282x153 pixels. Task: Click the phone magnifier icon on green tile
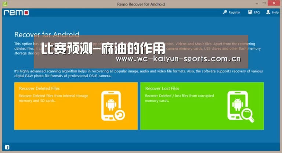[241, 107]
